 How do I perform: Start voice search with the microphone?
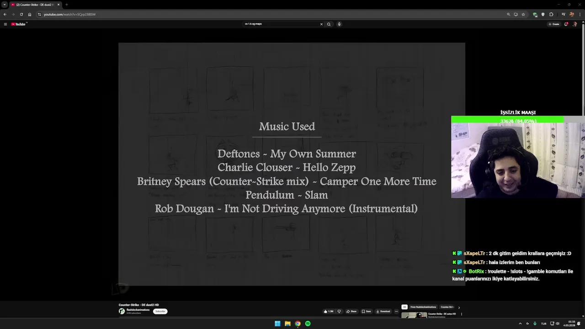pyautogui.click(x=339, y=24)
